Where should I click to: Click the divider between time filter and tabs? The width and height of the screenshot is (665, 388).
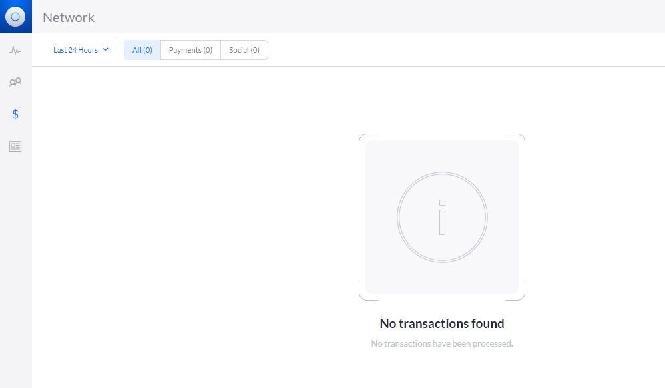[x=116, y=50]
